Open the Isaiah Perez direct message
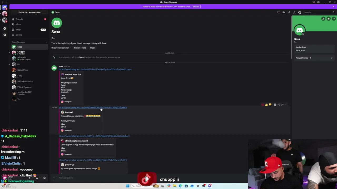 (x=29, y=70)
